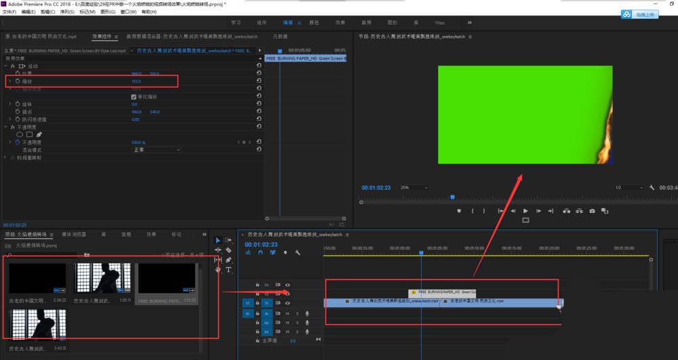Click the Lift button
The image size is (678, 360).
566,211
